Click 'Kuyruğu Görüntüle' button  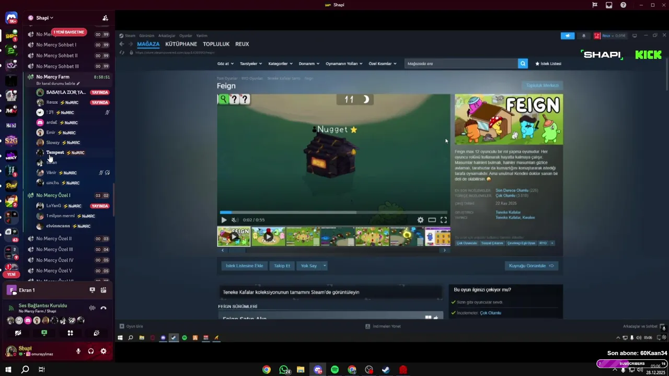[x=531, y=266]
